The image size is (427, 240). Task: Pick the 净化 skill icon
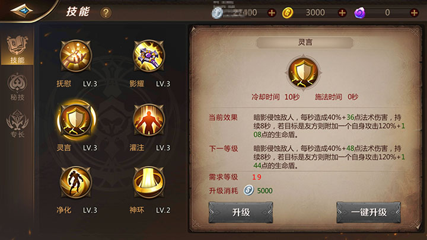[x=76, y=183]
